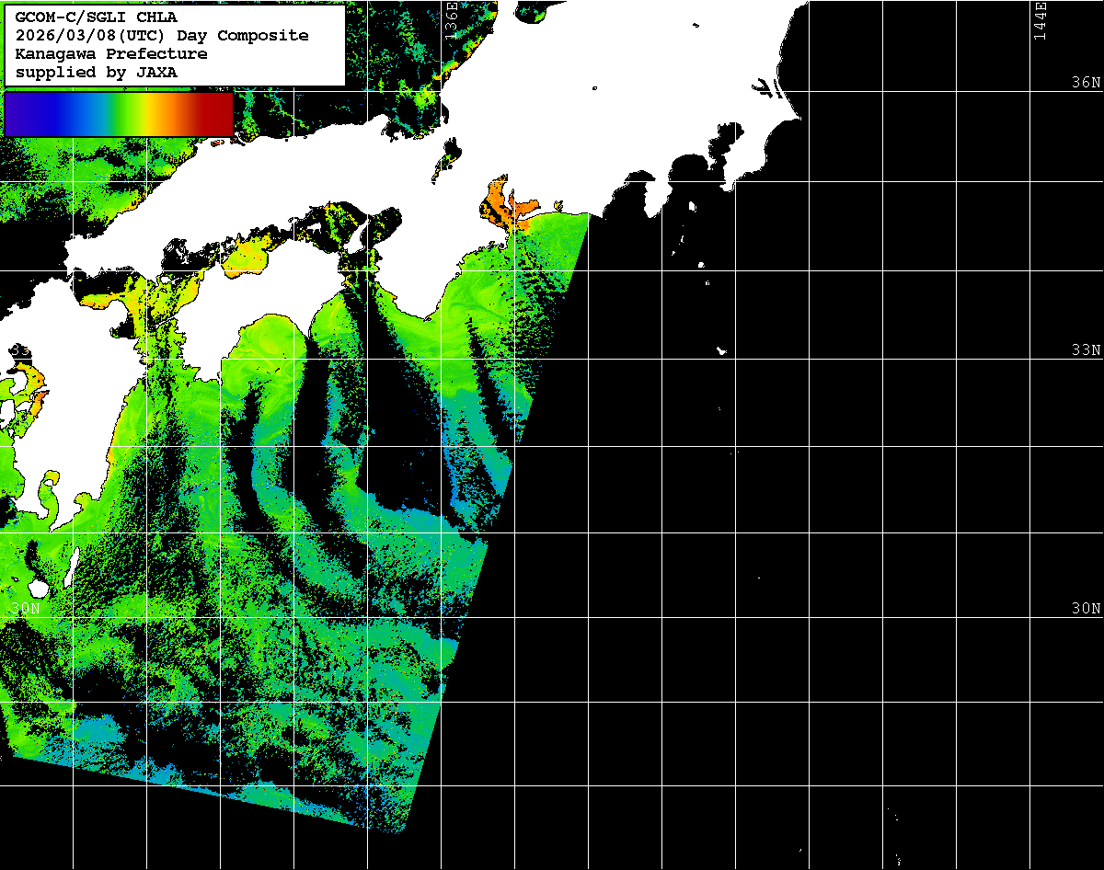
Task: Click the 'supplied by JAXA' credit text
Action: pyautogui.click(x=97, y=73)
